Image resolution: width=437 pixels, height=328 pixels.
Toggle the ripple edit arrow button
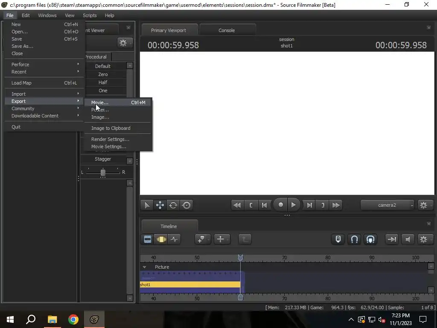[392, 239]
